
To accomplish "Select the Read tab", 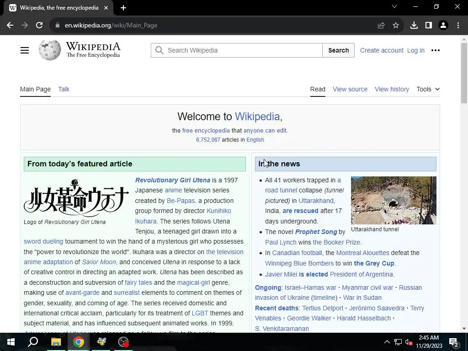I will (318, 89).
